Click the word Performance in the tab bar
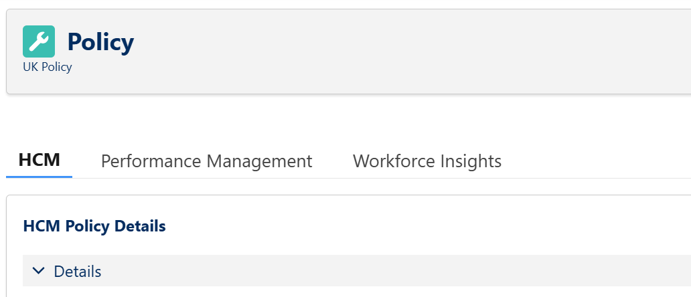Screen dimensions: 691x297 coord(151,161)
